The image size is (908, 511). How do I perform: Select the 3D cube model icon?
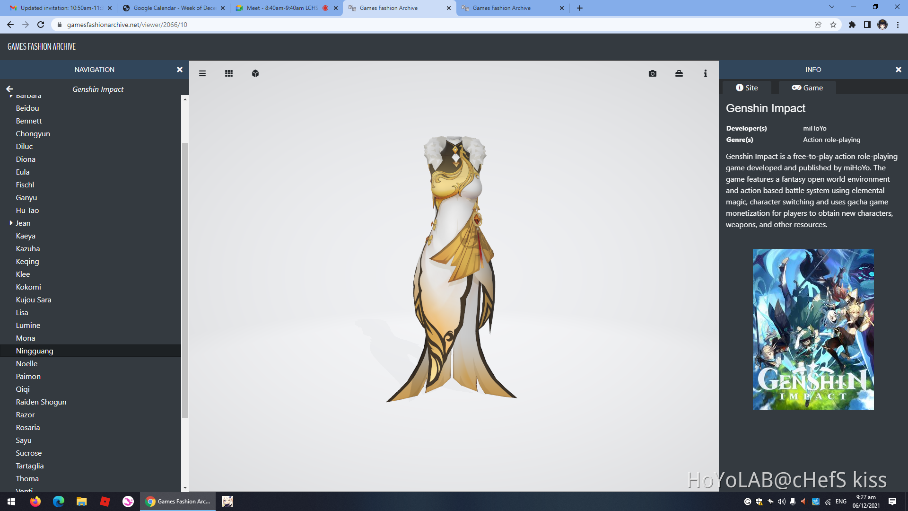pos(255,73)
